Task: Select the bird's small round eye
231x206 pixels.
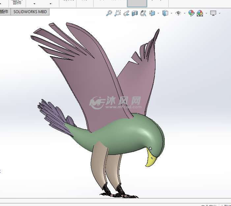Action: [x=150, y=148]
